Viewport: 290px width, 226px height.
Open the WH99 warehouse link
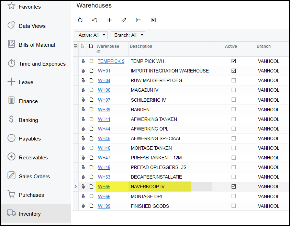[104, 206]
